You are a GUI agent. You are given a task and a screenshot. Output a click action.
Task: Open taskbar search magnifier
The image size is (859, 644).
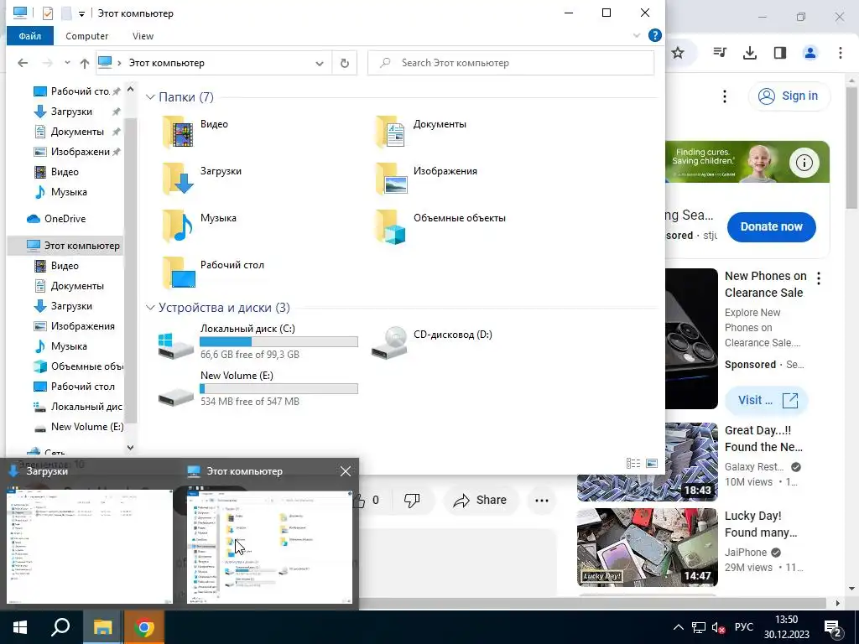[60, 627]
